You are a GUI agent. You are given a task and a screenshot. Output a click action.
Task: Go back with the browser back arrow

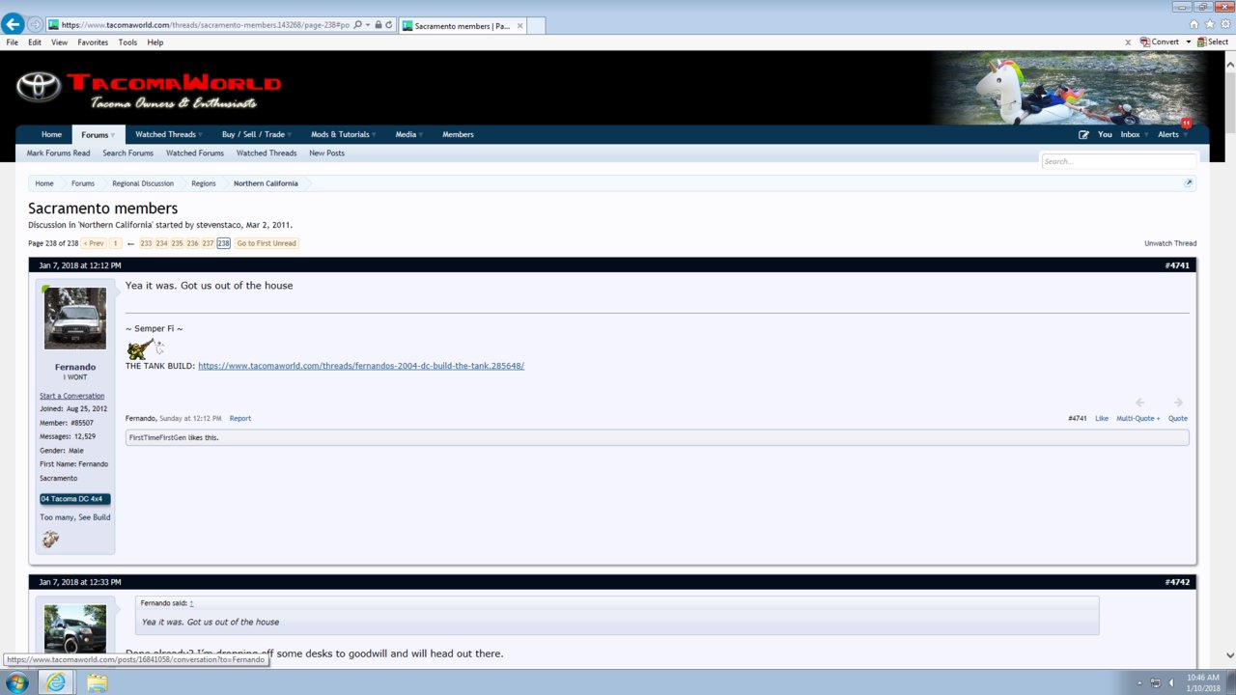[x=13, y=24]
